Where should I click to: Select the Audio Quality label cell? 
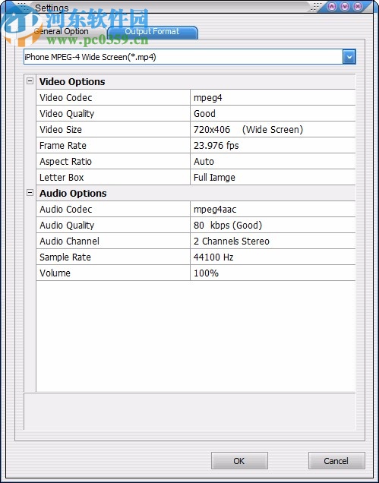pos(113,226)
